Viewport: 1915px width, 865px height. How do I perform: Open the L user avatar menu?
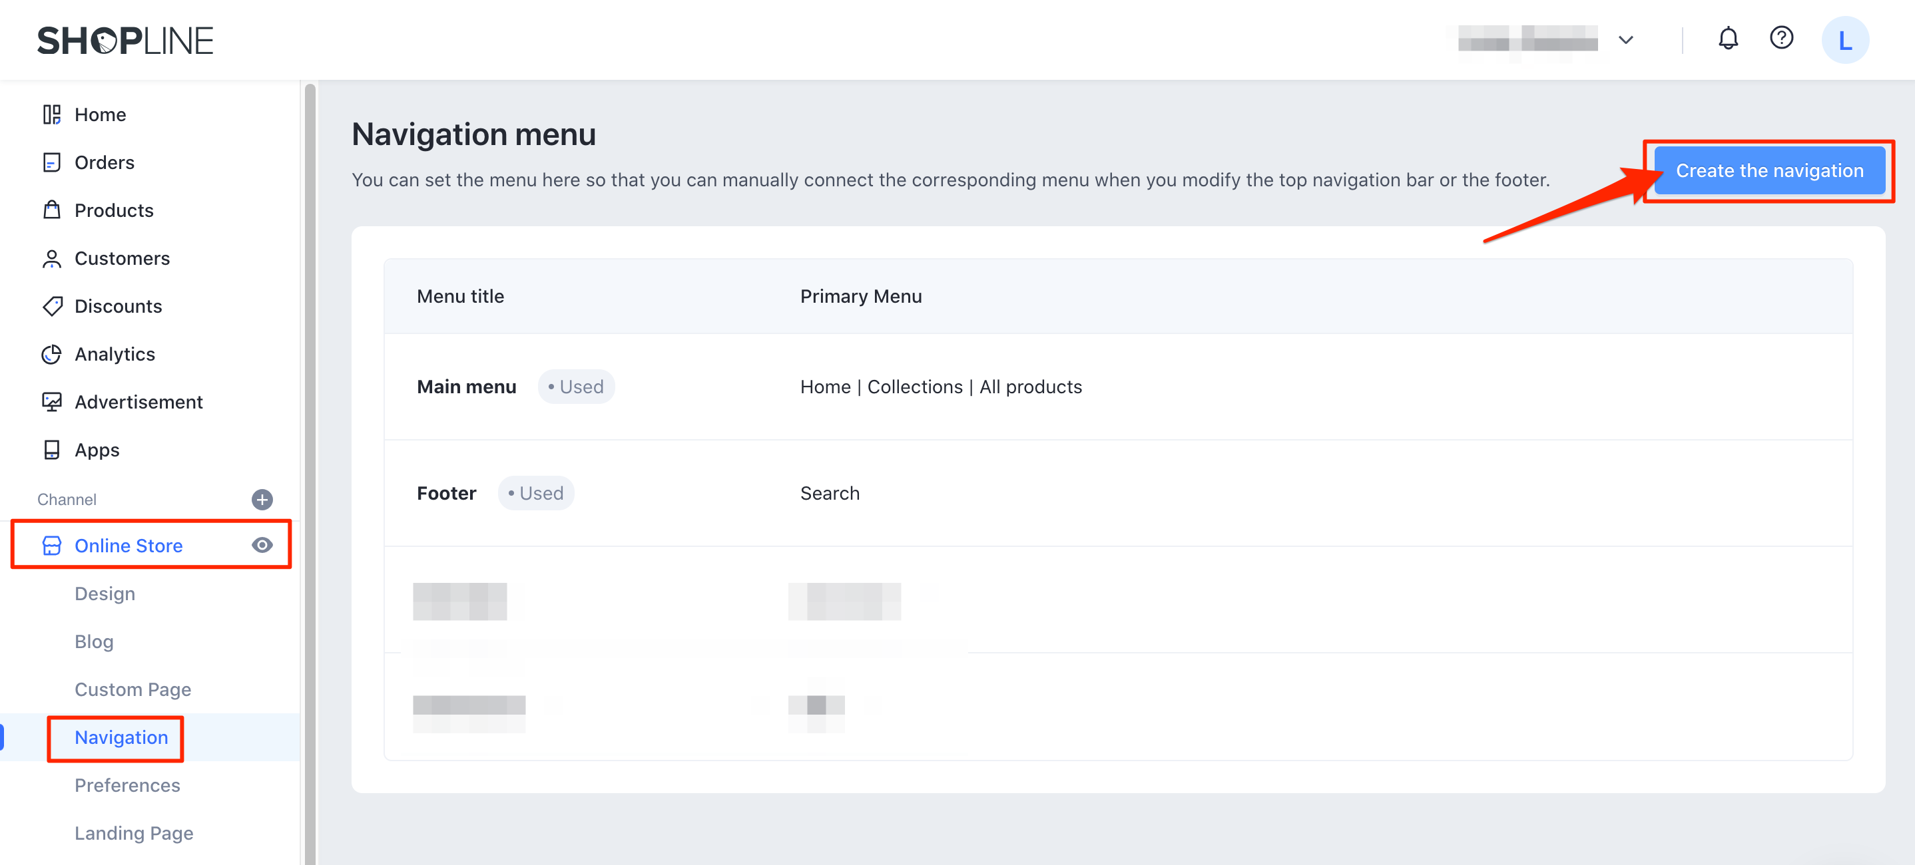1845,40
